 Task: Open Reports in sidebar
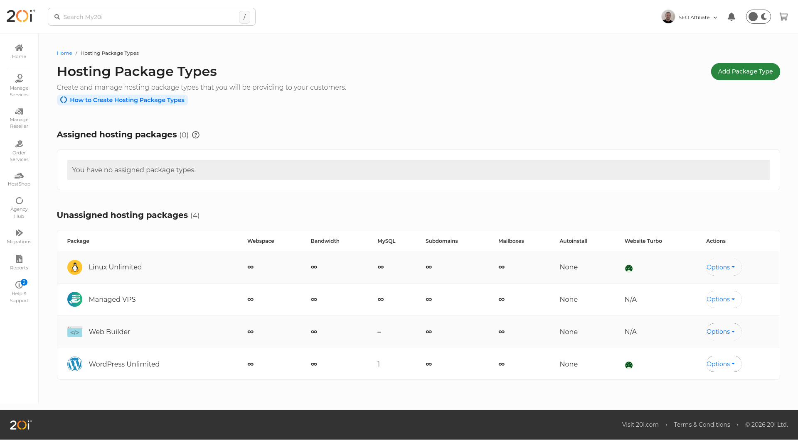tap(19, 262)
